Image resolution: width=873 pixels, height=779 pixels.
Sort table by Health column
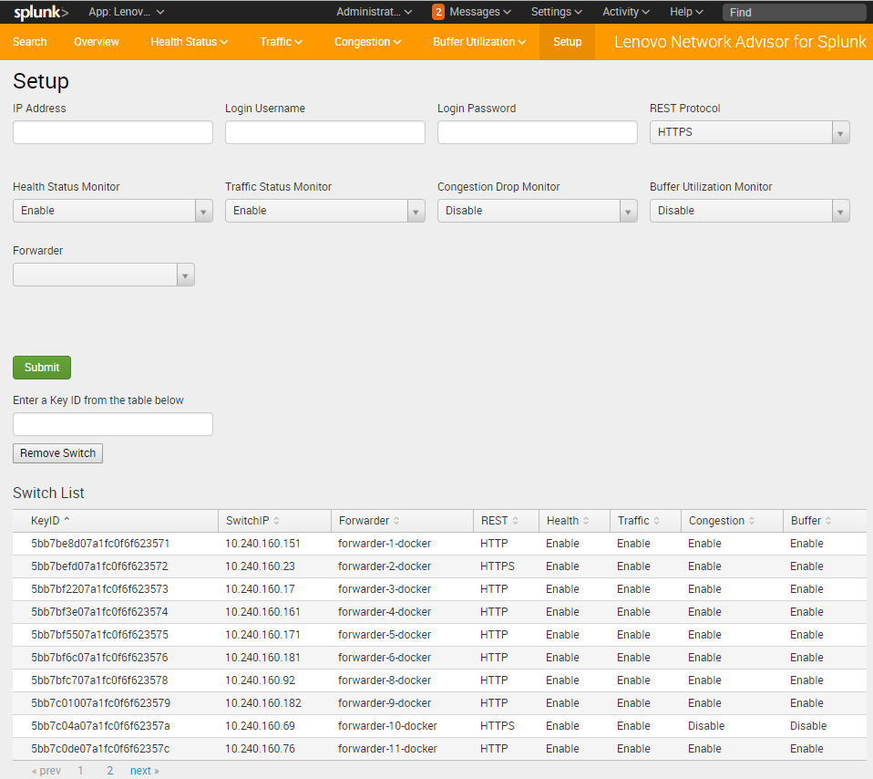click(568, 521)
